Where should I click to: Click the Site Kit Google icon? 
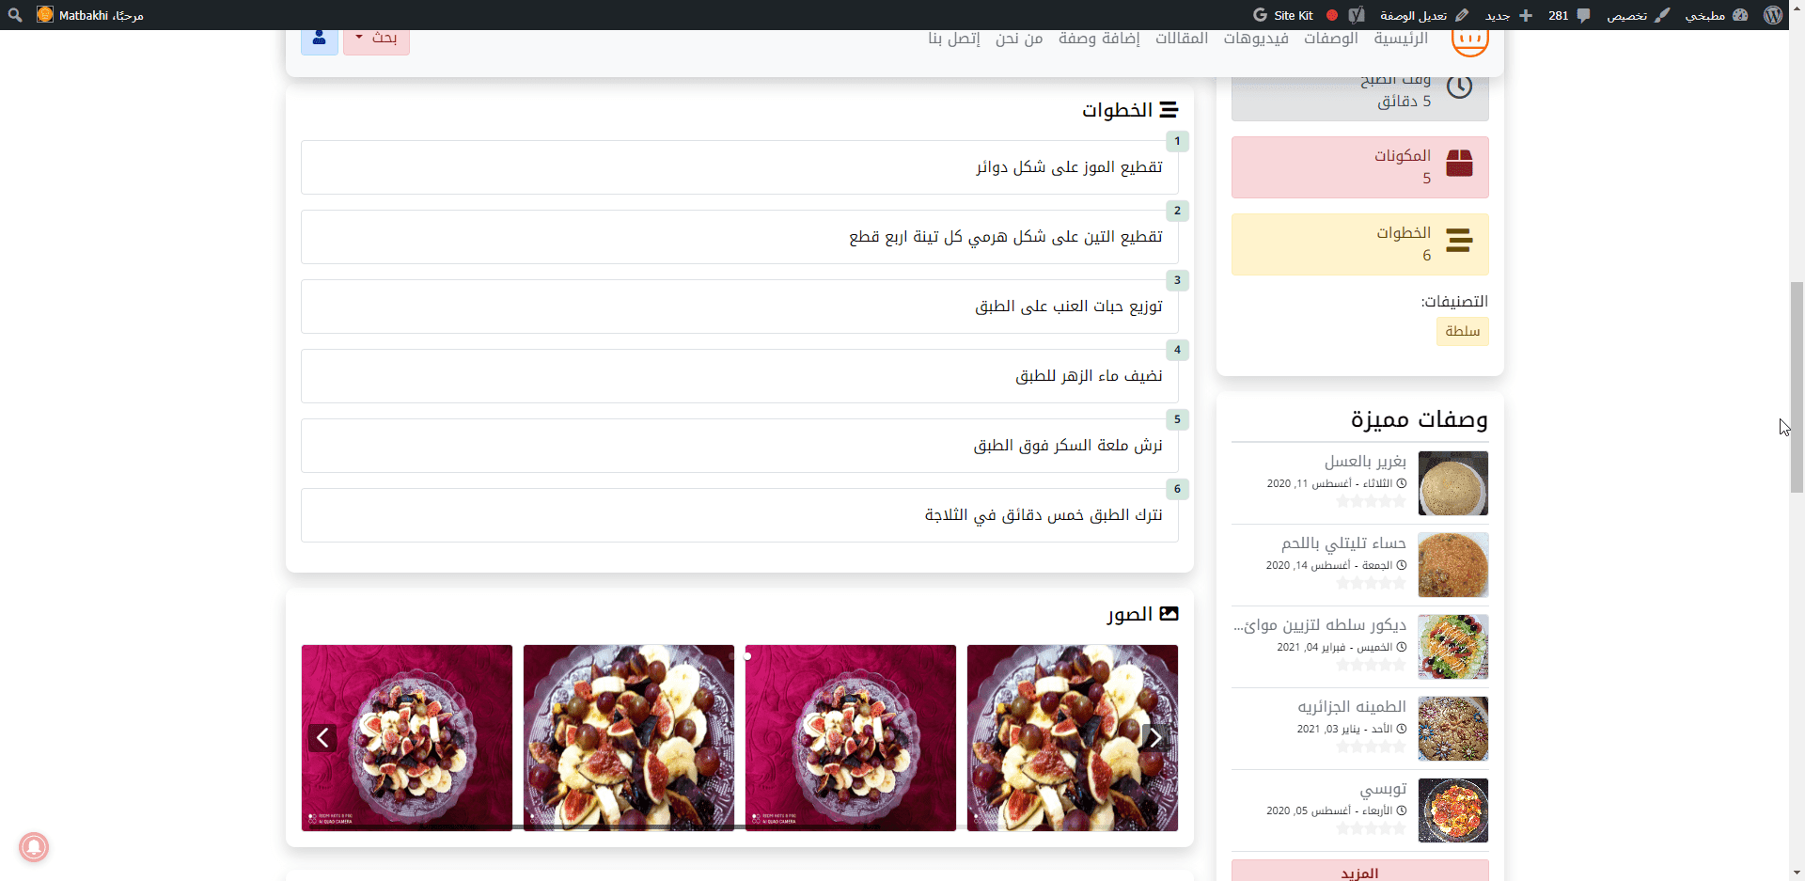click(1261, 15)
